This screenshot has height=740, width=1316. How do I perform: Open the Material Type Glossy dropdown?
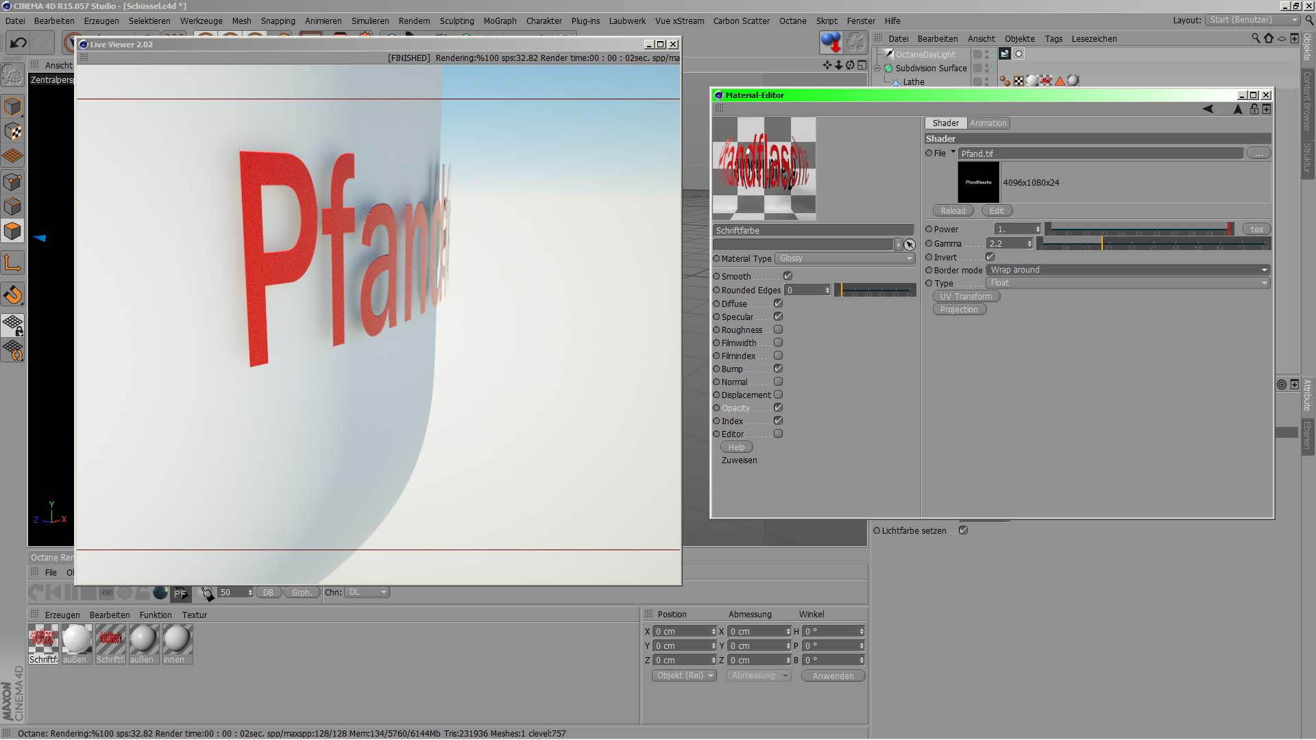[845, 258]
